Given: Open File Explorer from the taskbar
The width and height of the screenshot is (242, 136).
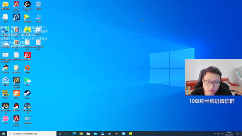Looking at the screenshot, I should tap(81, 133).
